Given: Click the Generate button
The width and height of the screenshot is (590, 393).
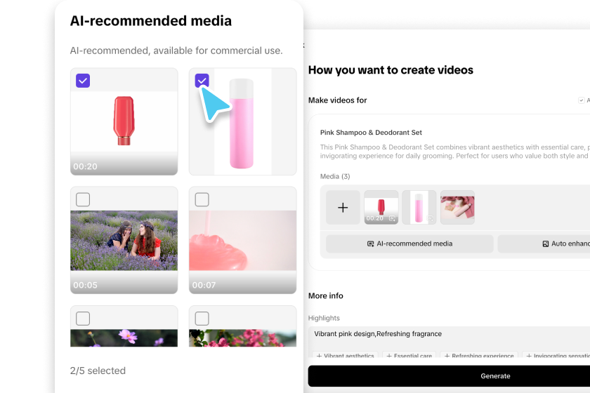Looking at the screenshot, I should tap(449, 376).
